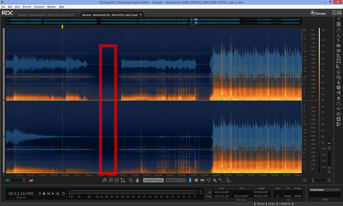Click the 176400 Hz status bar entry
Screen dimensions: 343x206
click(x=285, y=204)
